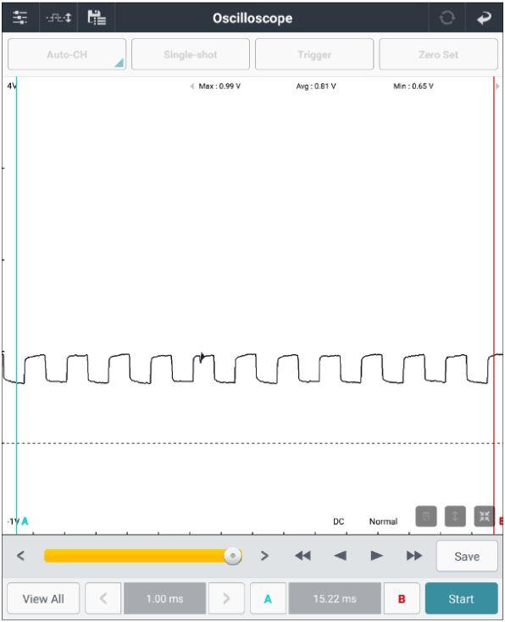
Task: Skip forward with the fast-forward control
Action: point(413,556)
